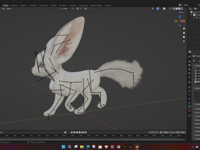Image resolution: width=200 pixels, height=150 pixels.
Task: Open the Physics properties tab
Action: [x=190, y=99]
